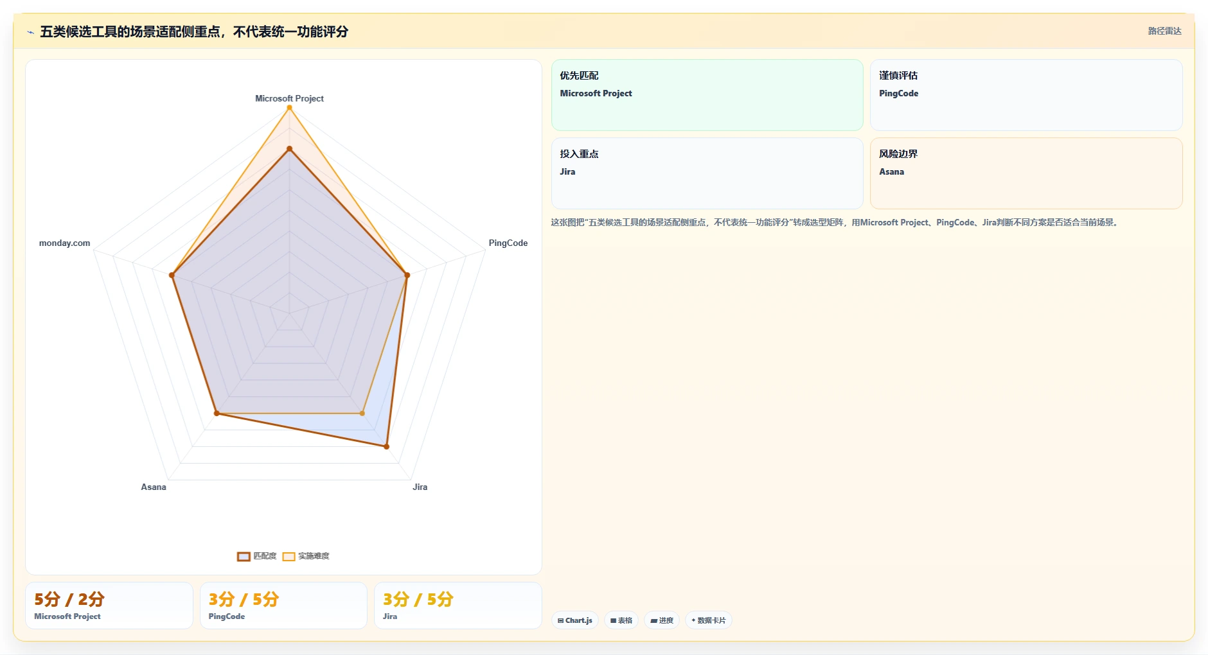
Task: Click the 实施难度 data point on the Jira axis
Action: pos(362,414)
